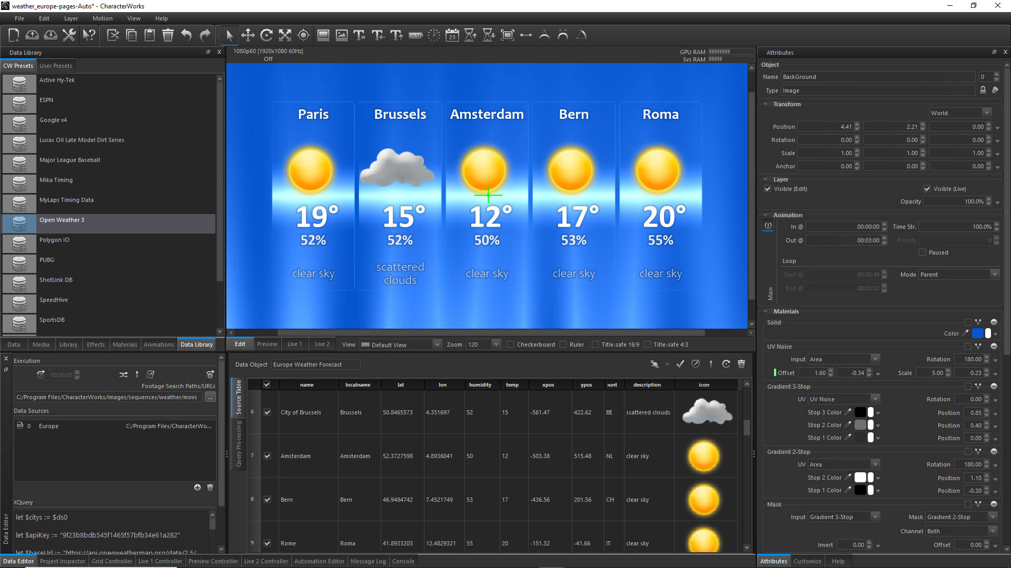Click the Undo arrow in toolbar

(186, 35)
